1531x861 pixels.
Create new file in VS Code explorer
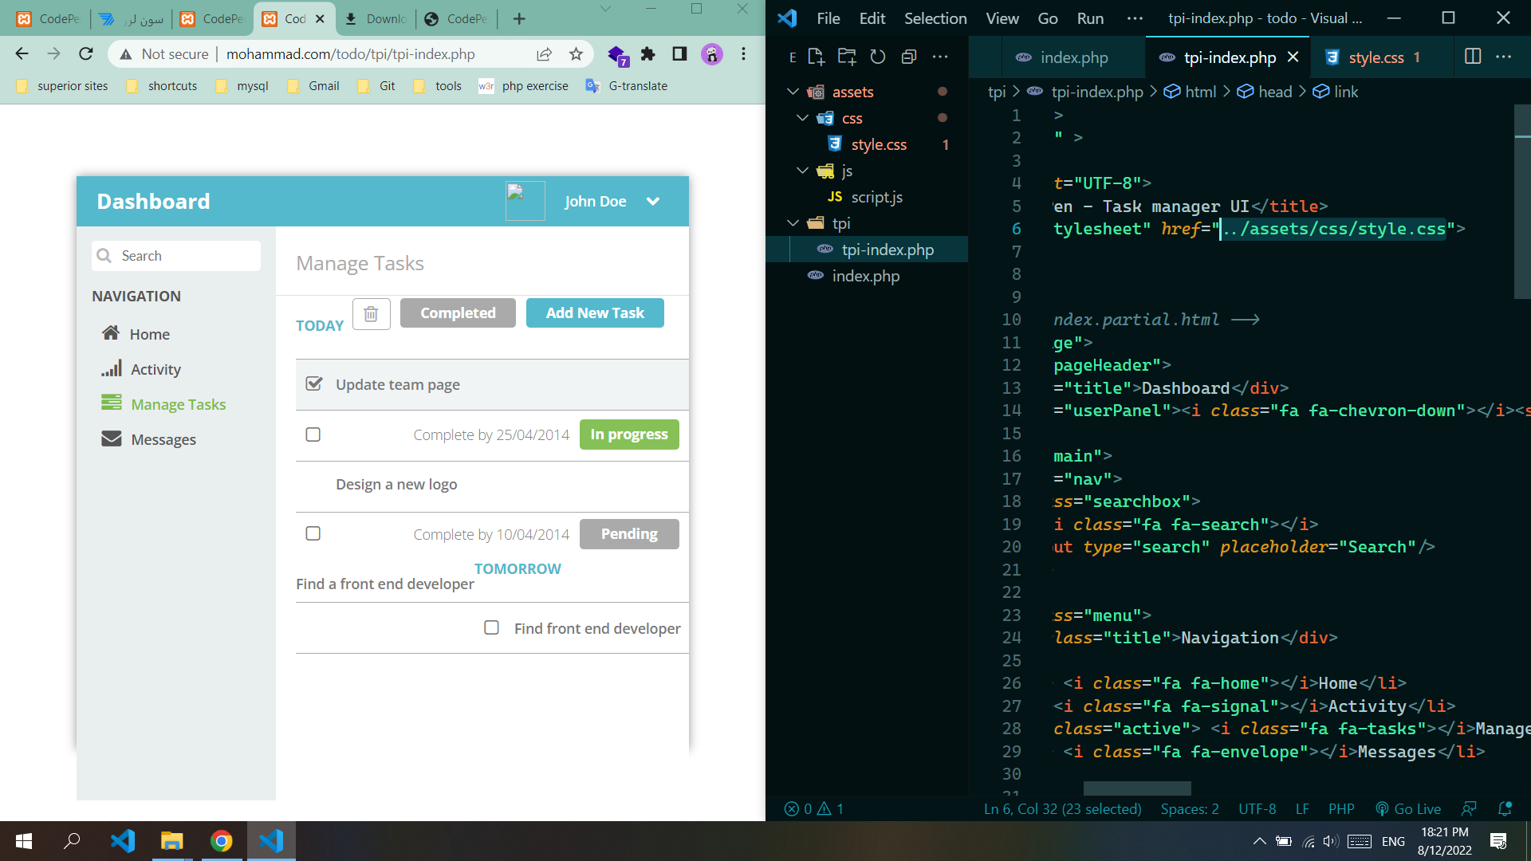[816, 57]
